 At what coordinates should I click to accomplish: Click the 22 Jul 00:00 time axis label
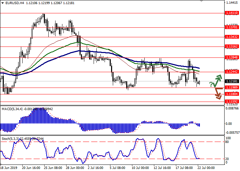click(x=206, y=168)
